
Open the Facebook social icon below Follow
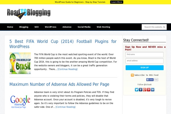(141, 90)
